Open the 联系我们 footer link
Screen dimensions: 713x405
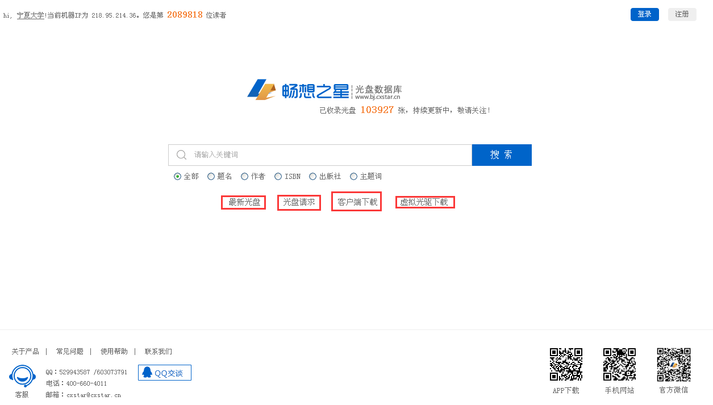click(159, 352)
